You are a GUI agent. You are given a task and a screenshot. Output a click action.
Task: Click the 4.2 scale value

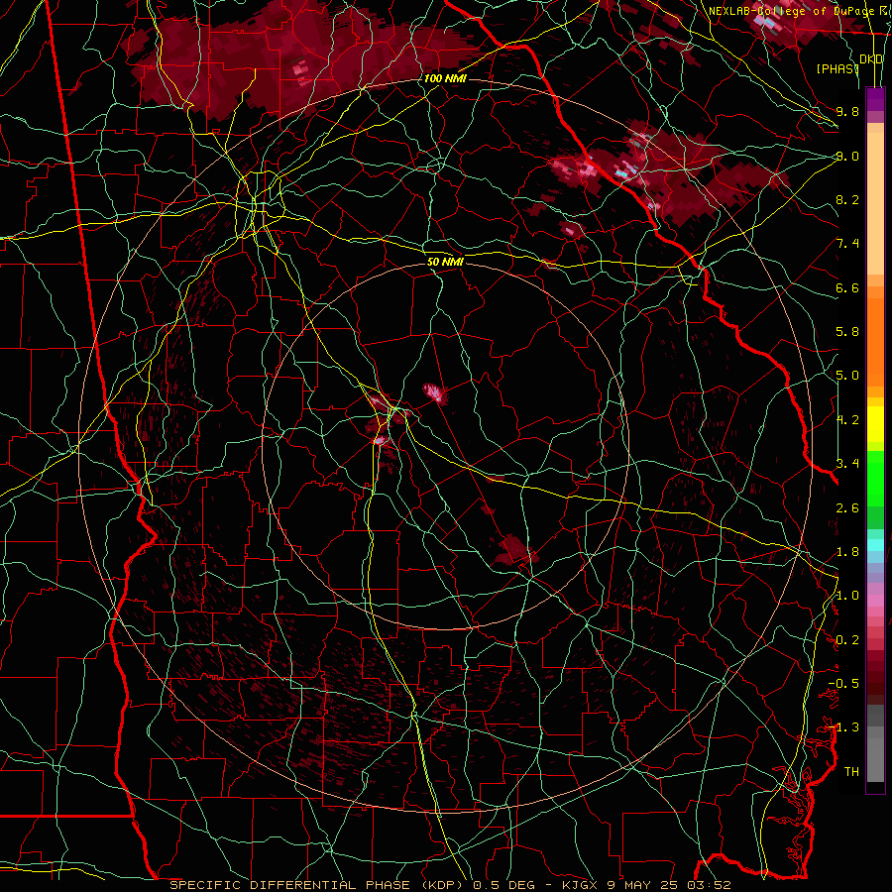847,420
